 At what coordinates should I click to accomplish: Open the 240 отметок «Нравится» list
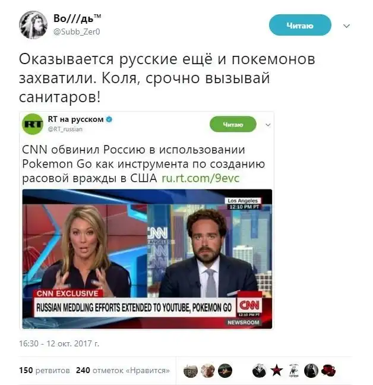click(123, 370)
